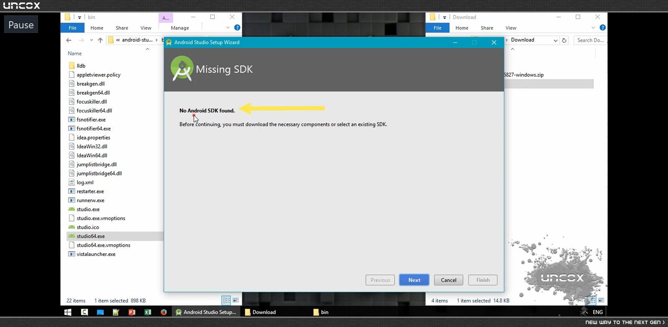
Task: Click the studio.exe Android icon
Action: [72, 209]
